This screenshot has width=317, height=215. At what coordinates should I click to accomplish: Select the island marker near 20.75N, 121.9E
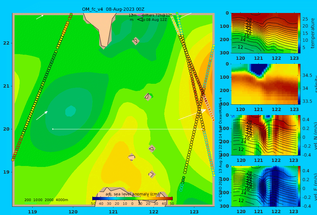click(148, 96)
